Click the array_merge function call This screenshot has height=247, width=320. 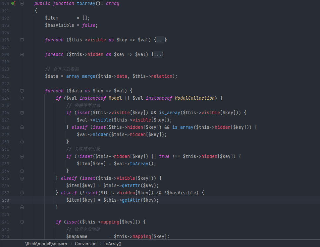click(80, 76)
